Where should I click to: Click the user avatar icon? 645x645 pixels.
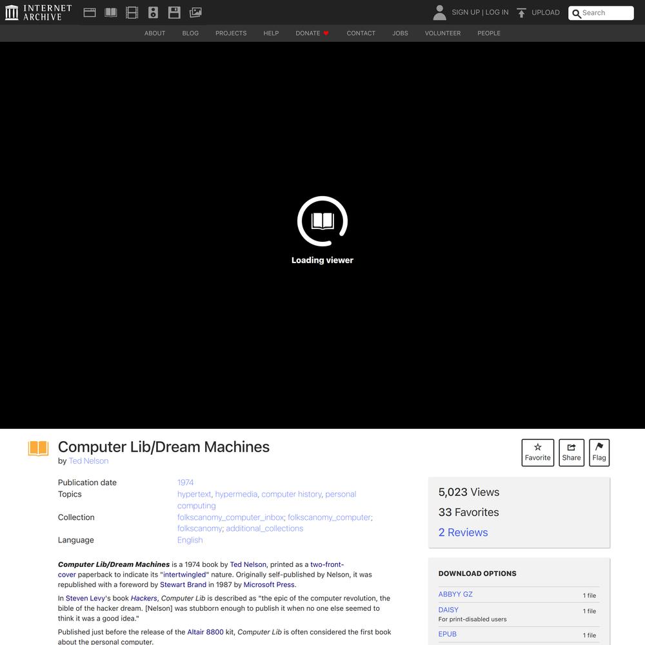pos(439,13)
